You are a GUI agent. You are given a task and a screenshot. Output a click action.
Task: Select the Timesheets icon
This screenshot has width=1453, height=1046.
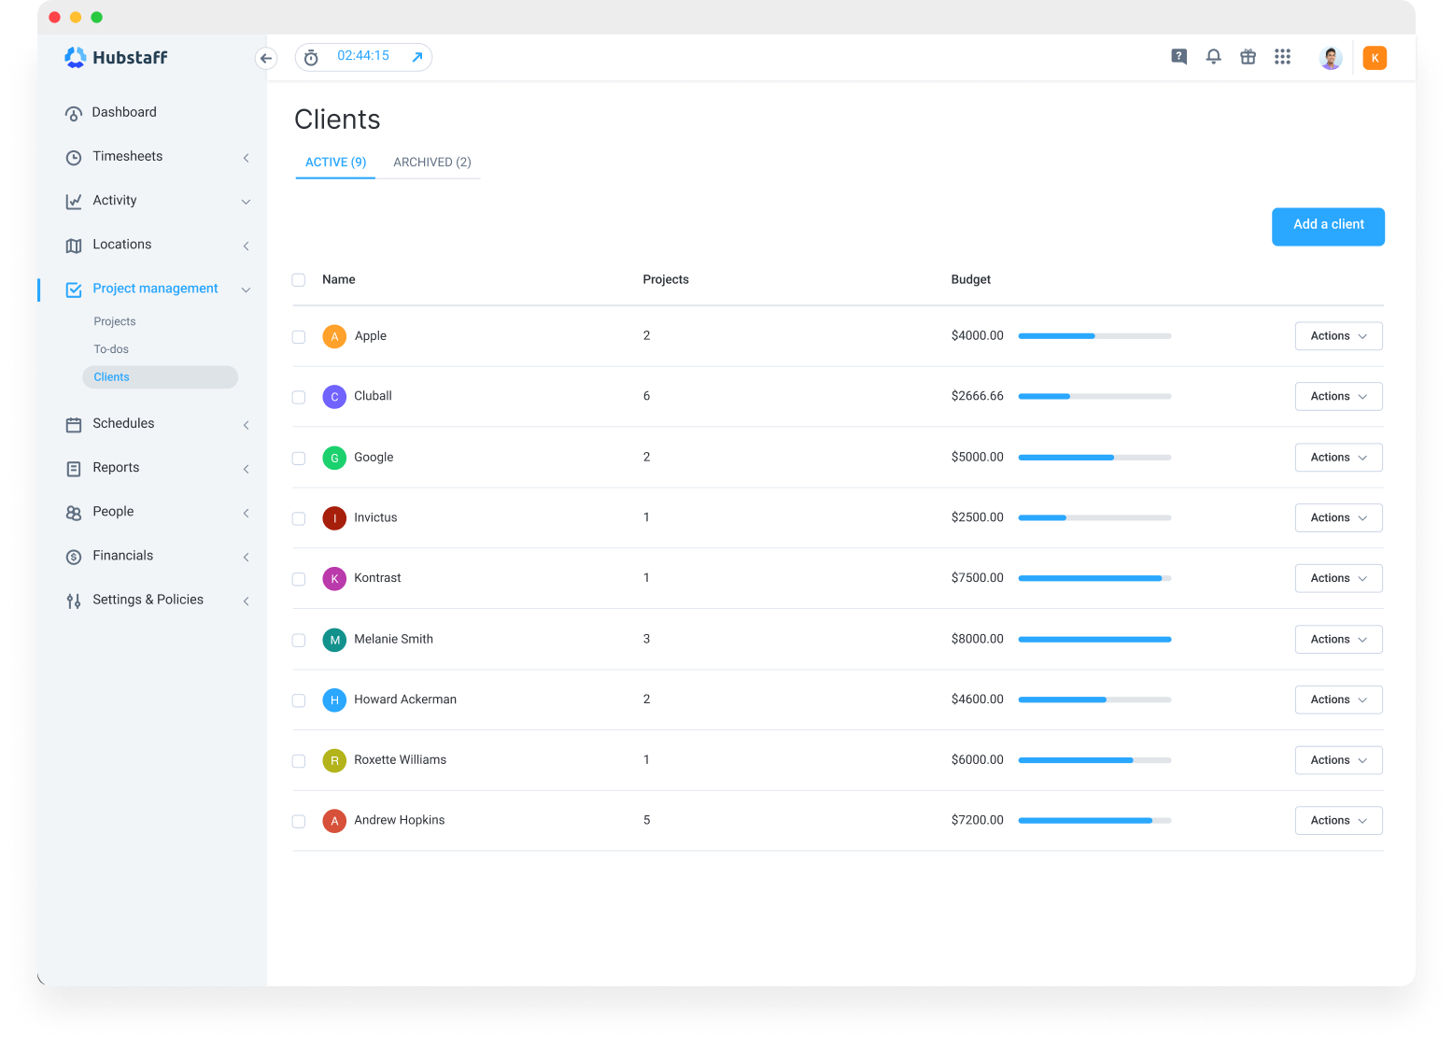[74, 157]
